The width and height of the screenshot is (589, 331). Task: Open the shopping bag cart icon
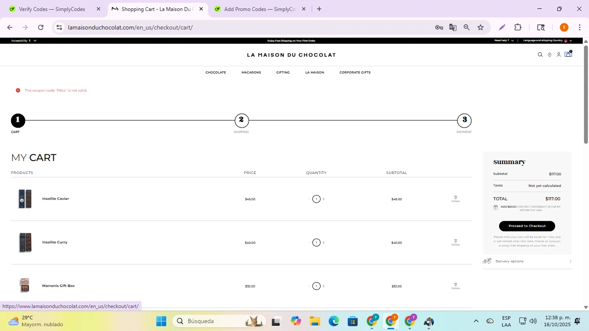click(x=568, y=54)
